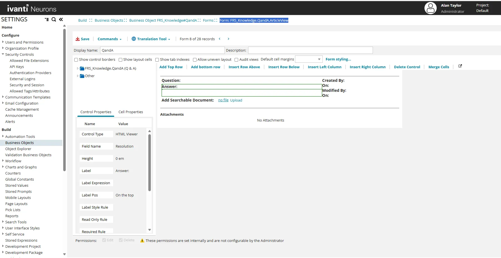Switch to the Cell Properties tab

pyautogui.click(x=131, y=112)
